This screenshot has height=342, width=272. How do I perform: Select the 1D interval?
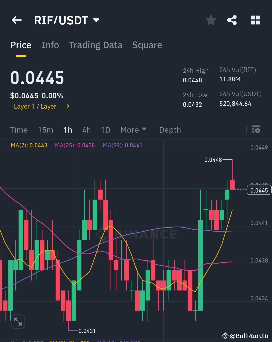tap(106, 130)
